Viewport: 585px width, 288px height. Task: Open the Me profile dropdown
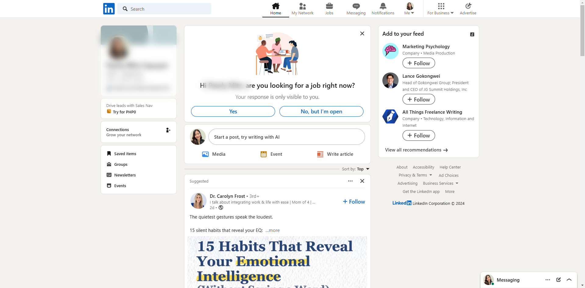(409, 9)
